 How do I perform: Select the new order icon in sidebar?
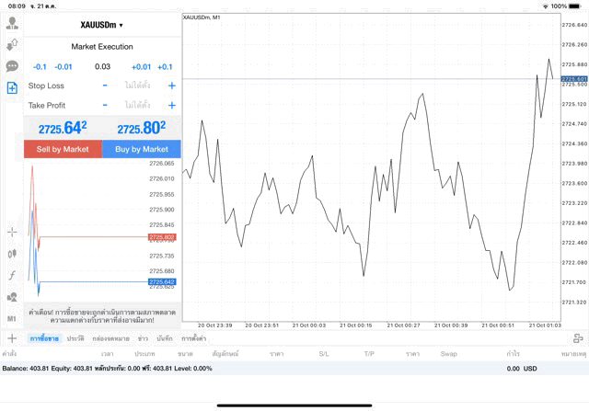(12, 88)
